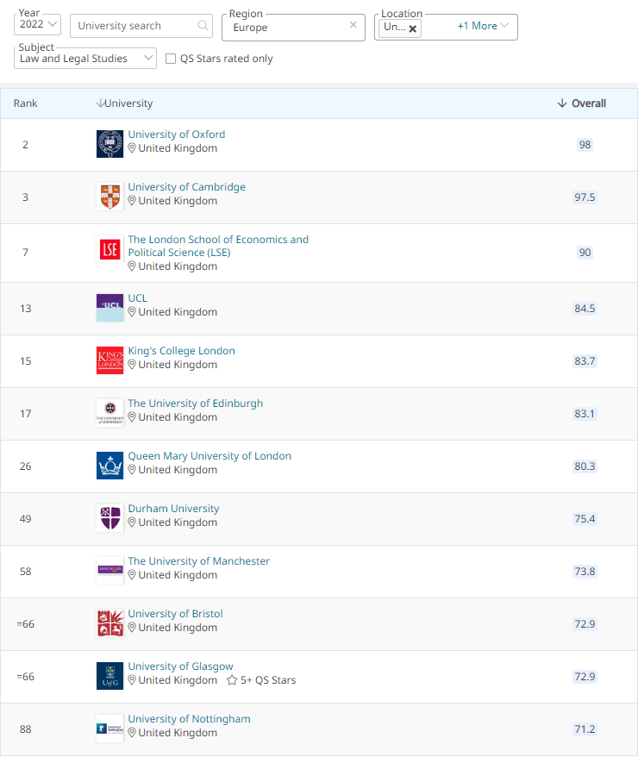Screen dimensions: 638x757
Task: Click the search magnifier icon
Action: [x=203, y=26]
